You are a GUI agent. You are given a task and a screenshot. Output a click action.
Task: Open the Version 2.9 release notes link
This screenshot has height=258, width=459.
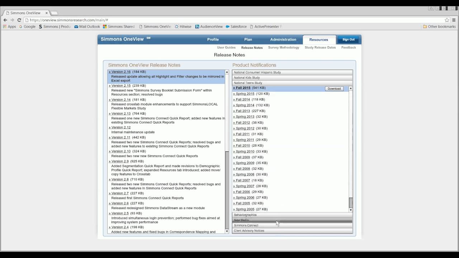[x=118, y=161]
